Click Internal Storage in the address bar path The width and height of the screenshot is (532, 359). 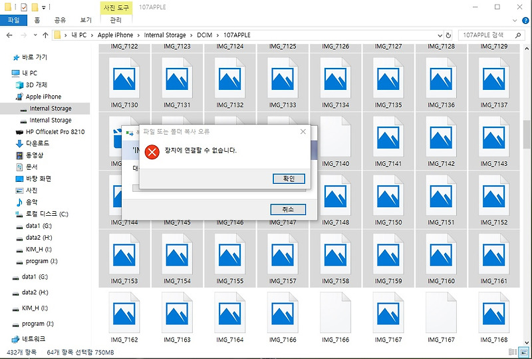pos(165,35)
